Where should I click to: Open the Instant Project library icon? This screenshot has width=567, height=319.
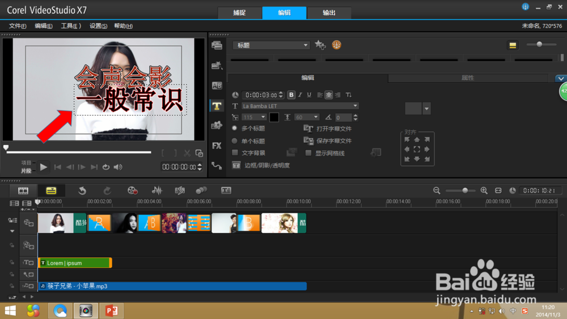pos(217,65)
